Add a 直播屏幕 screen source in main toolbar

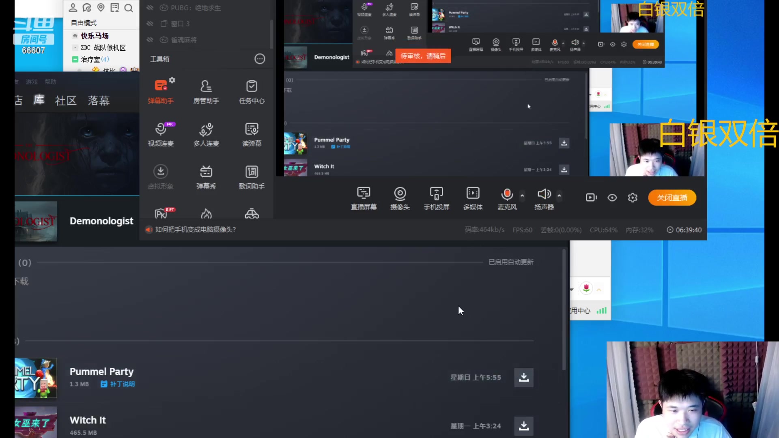[364, 198]
